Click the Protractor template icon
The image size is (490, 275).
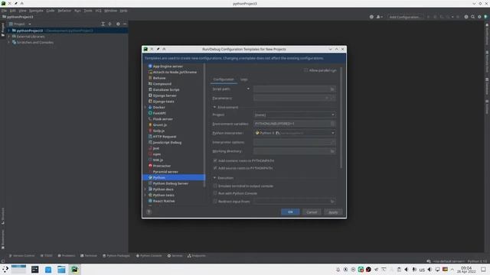(x=150, y=166)
